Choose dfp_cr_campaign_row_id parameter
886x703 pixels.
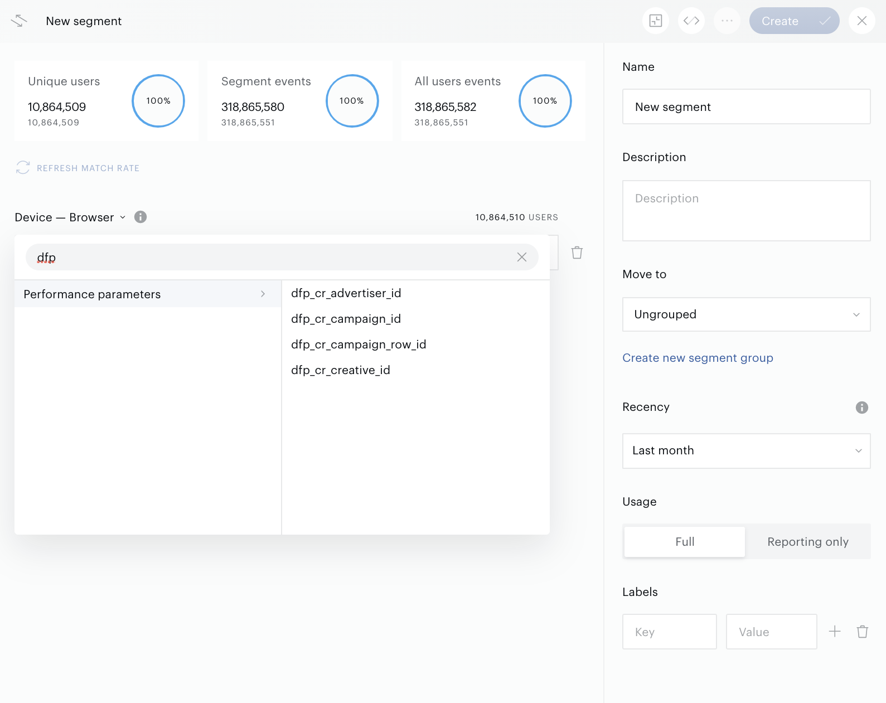point(359,345)
